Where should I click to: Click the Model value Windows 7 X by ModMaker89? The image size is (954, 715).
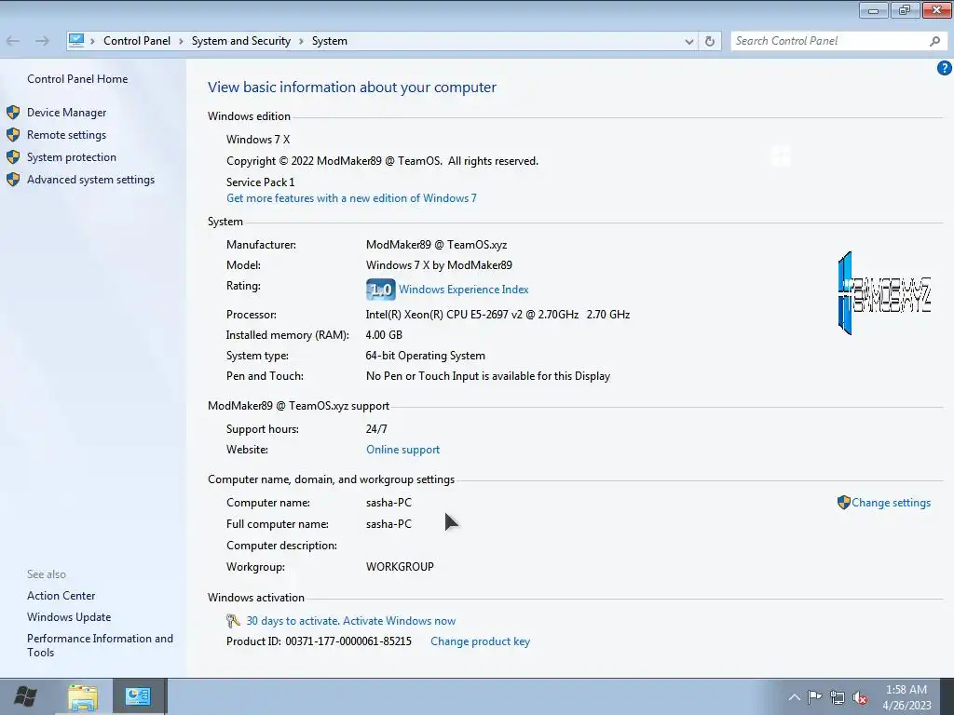(x=439, y=265)
